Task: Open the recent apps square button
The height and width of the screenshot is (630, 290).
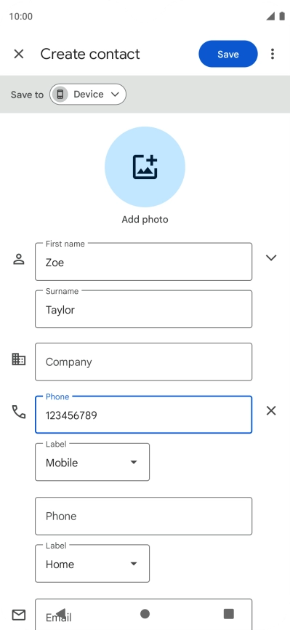Action: click(228, 613)
